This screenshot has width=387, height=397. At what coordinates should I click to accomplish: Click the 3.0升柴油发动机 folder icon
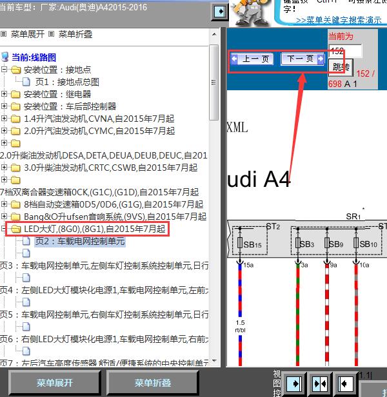pos(15,168)
